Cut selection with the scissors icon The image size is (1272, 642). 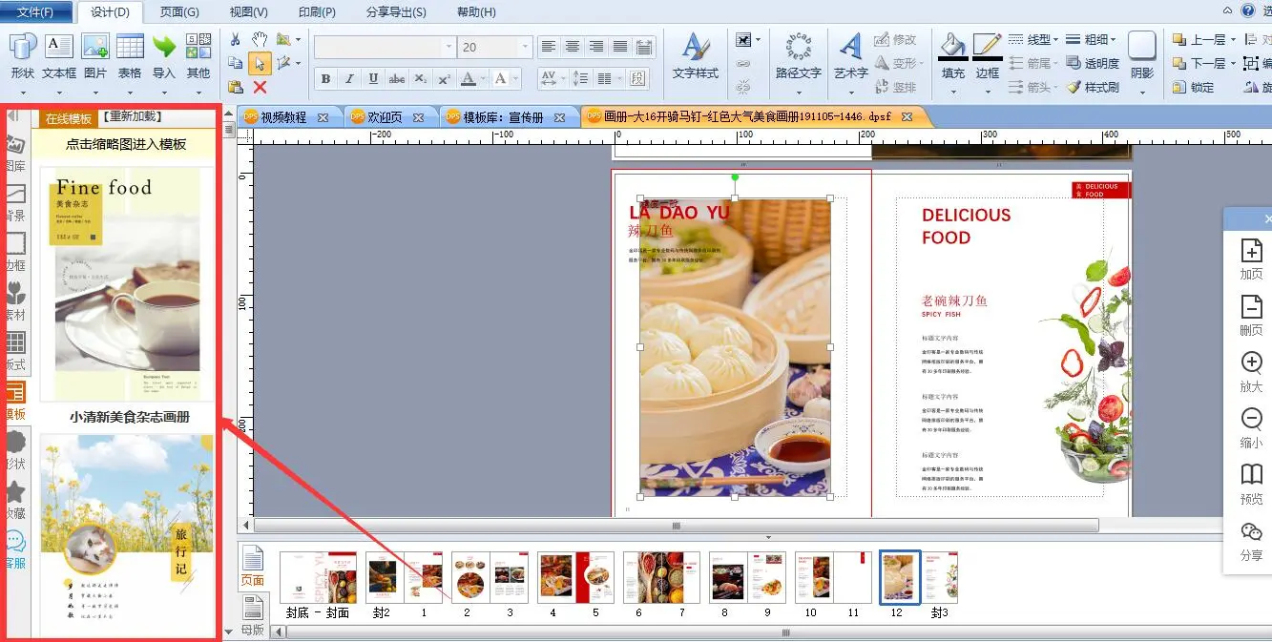(x=236, y=39)
